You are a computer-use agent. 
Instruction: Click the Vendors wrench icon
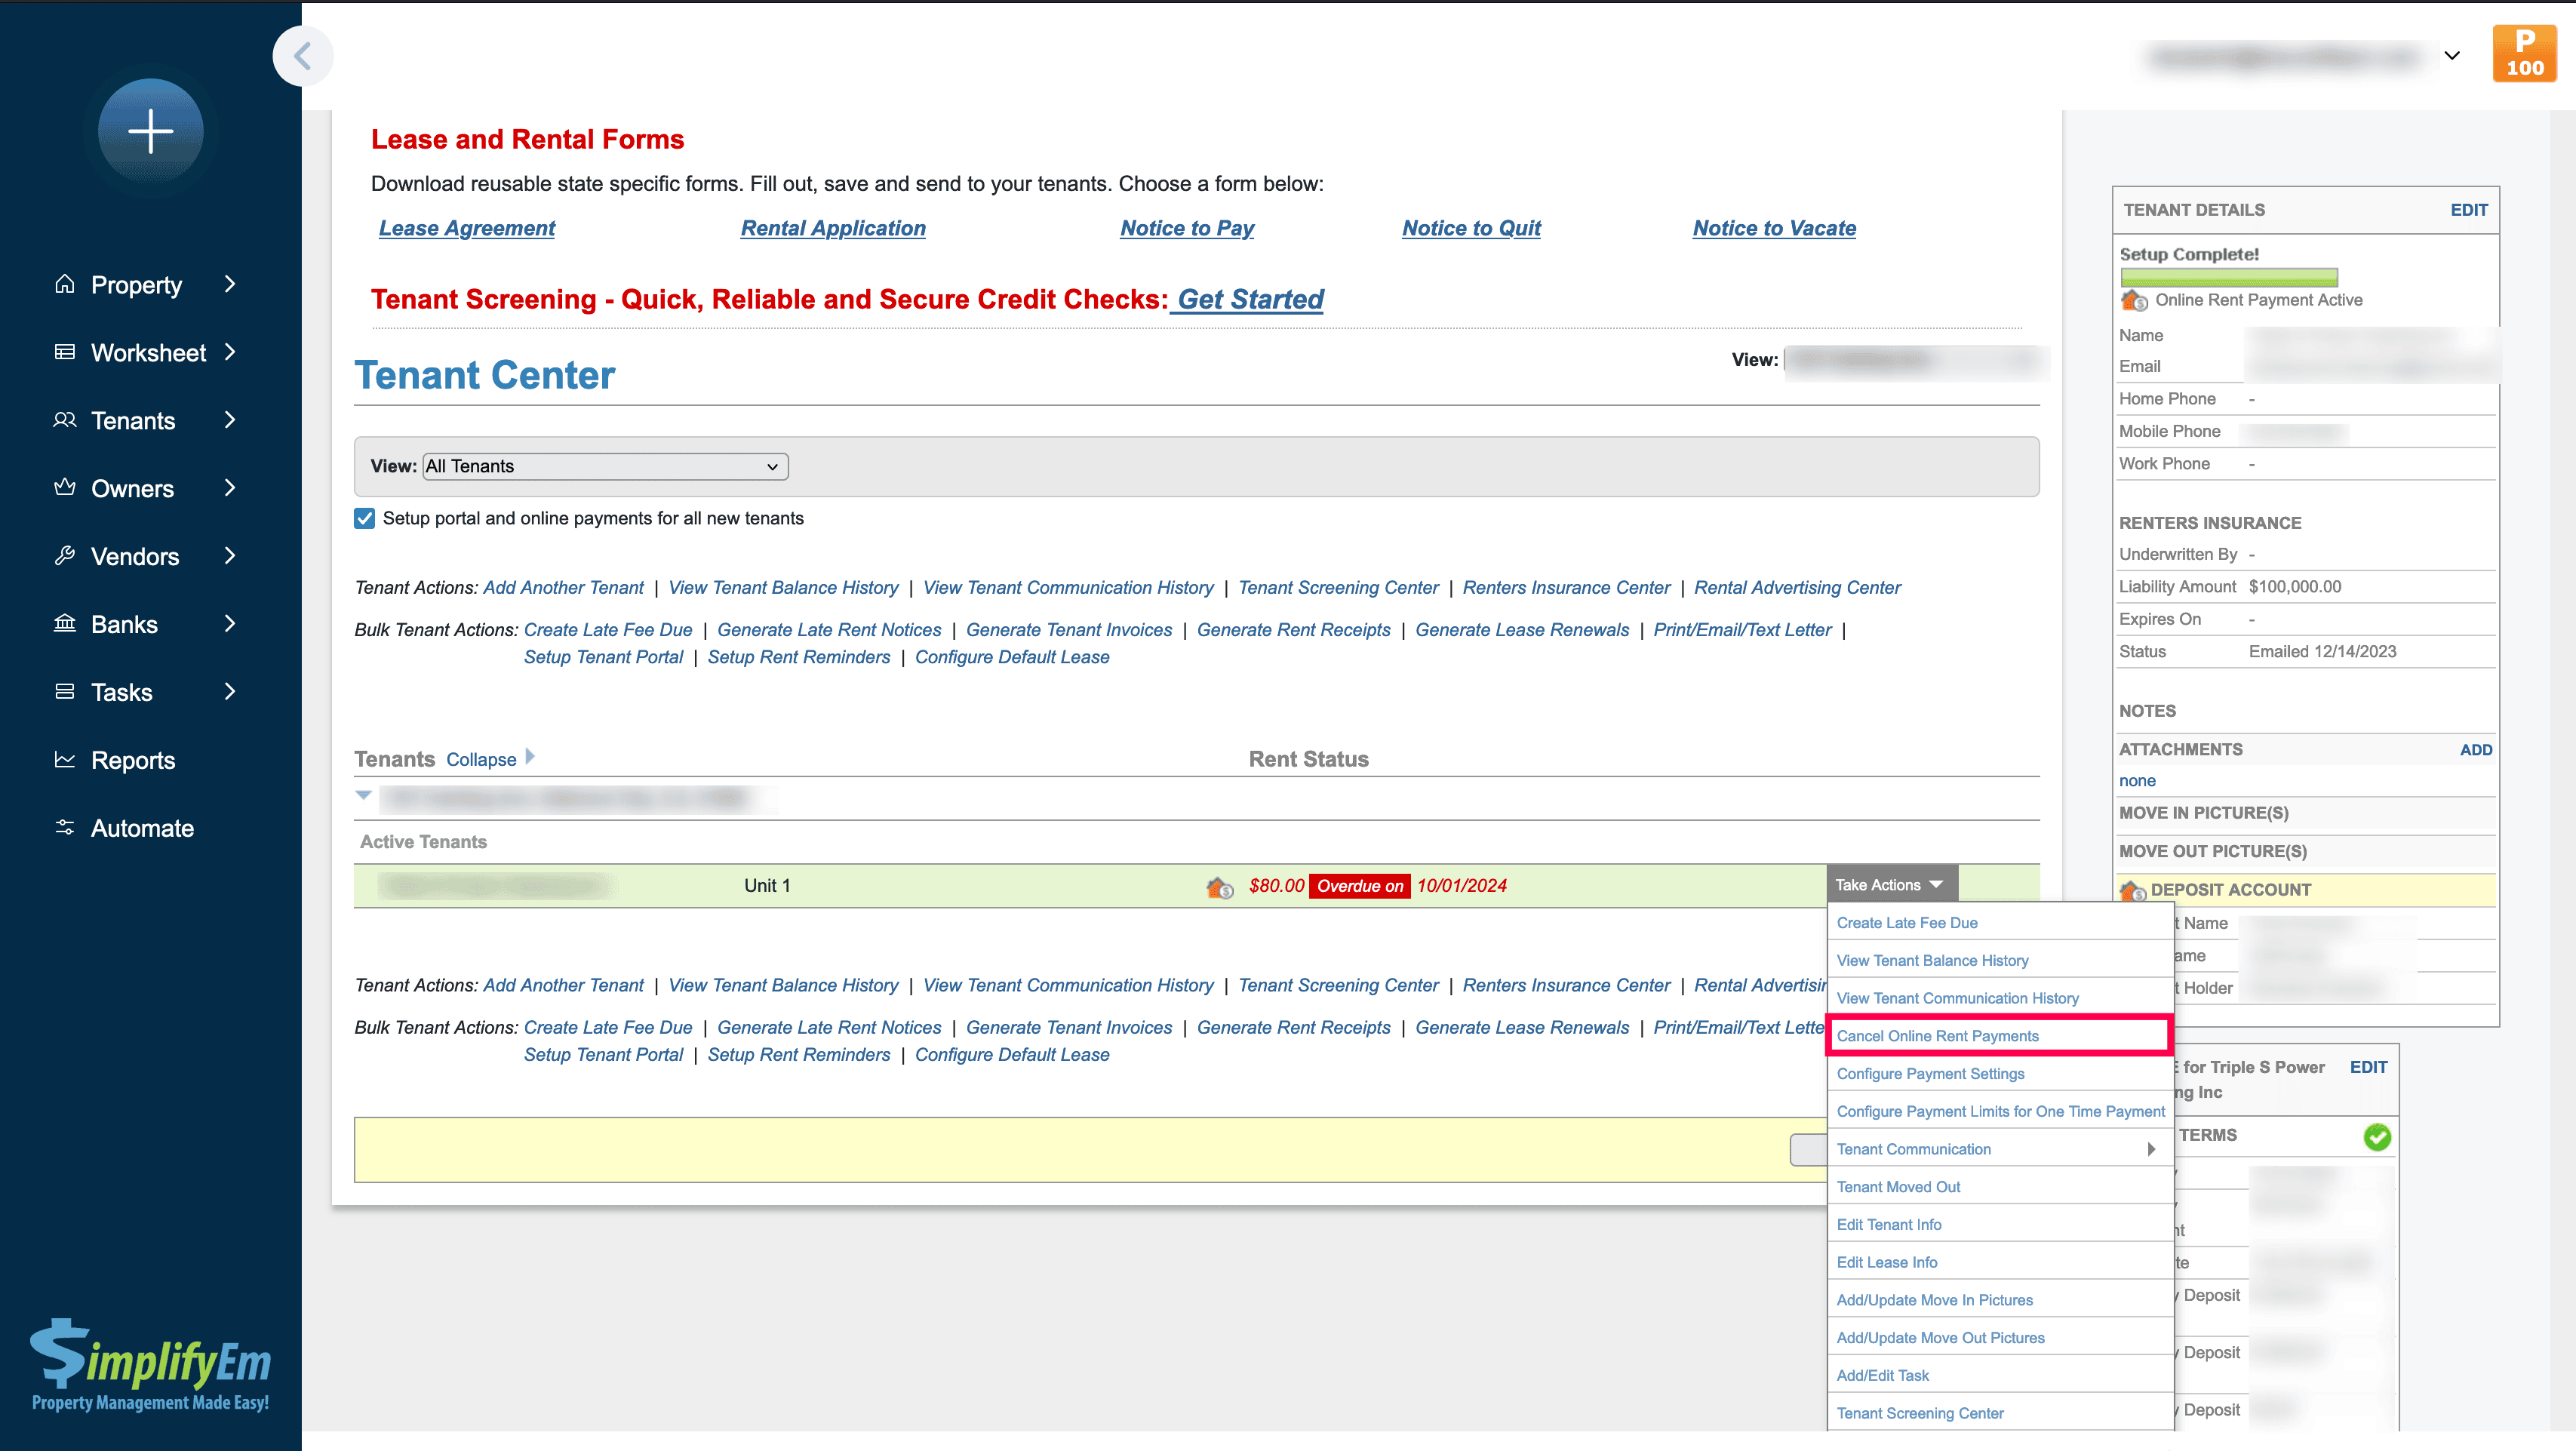(65, 556)
